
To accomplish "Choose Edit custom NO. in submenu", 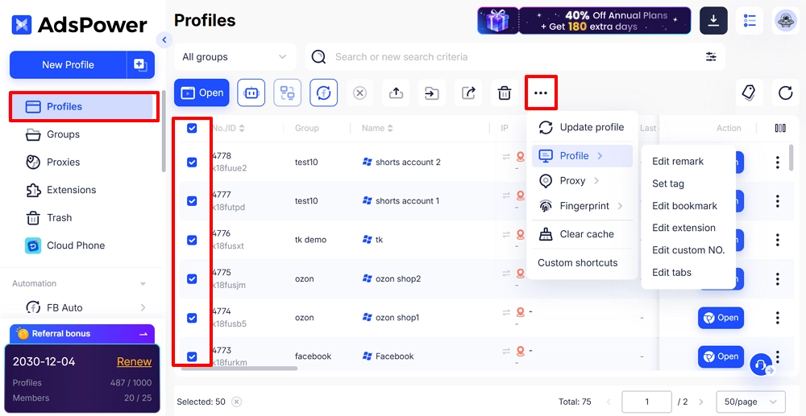I will [688, 250].
